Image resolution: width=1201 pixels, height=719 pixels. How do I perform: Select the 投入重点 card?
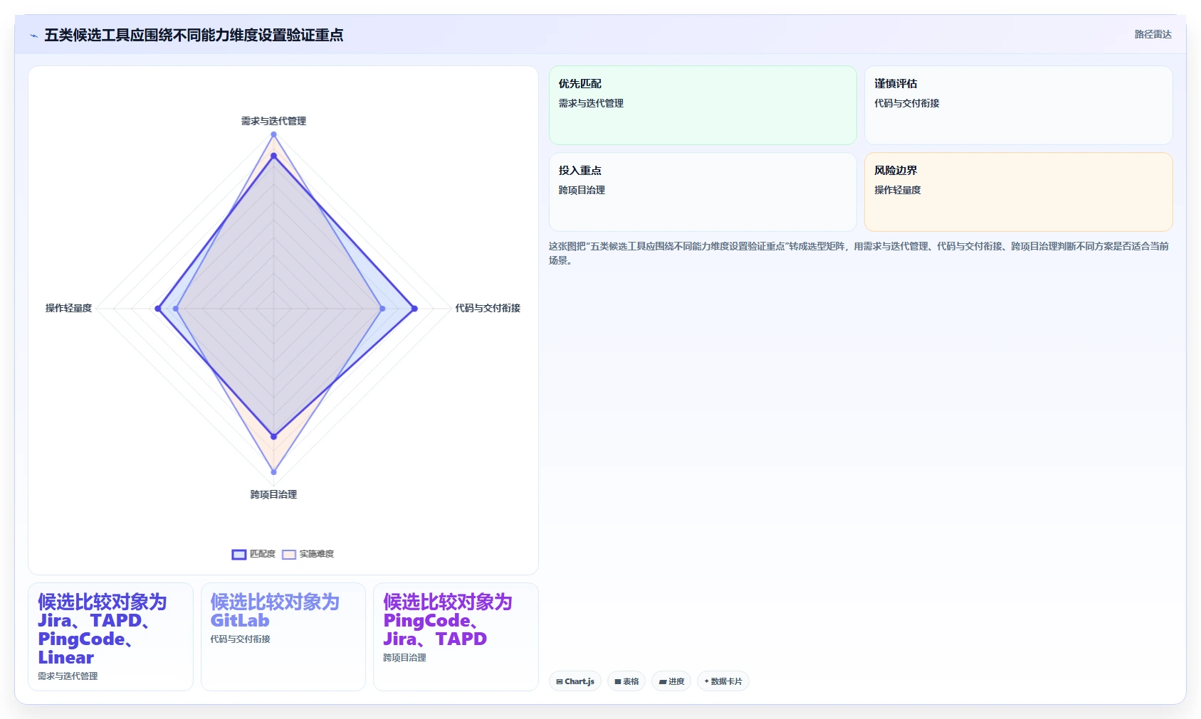click(703, 192)
